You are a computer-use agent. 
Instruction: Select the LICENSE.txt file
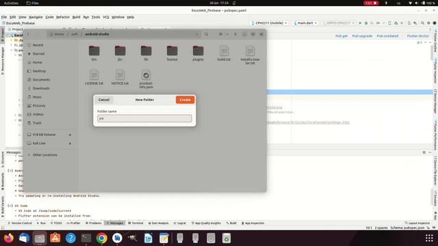point(94,77)
